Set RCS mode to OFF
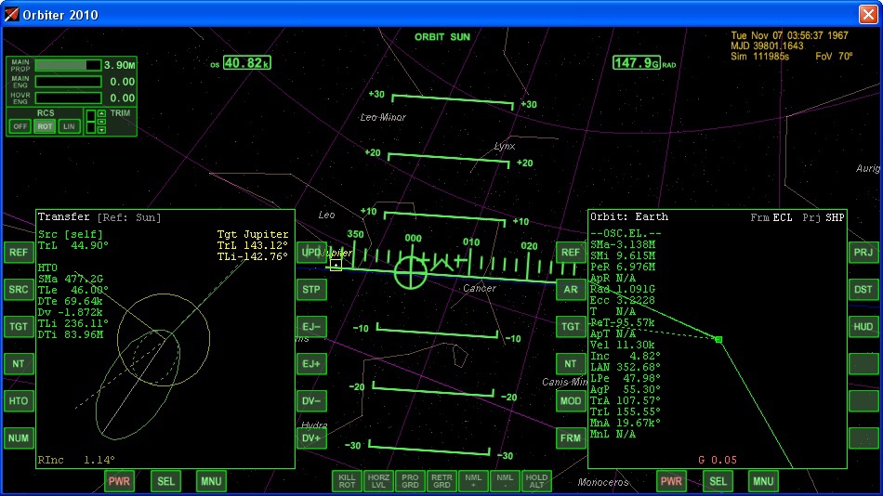The height and width of the screenshot is (496, 883). (x=20, y=126)
